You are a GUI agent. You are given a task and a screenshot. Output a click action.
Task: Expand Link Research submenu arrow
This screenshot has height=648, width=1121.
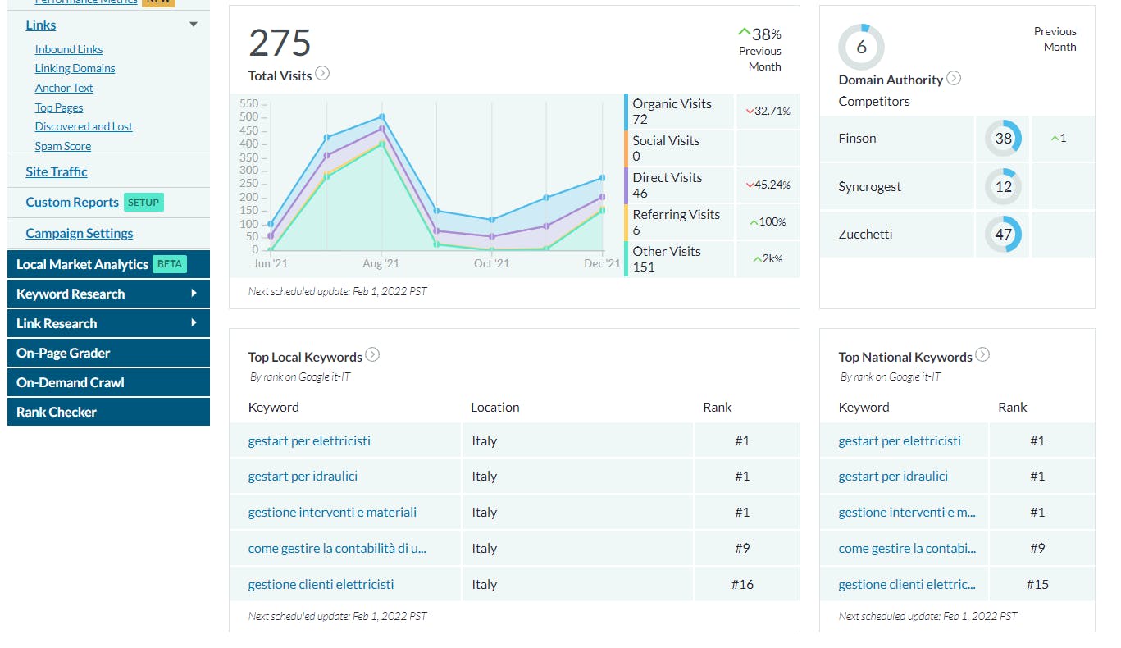point(194,323)
